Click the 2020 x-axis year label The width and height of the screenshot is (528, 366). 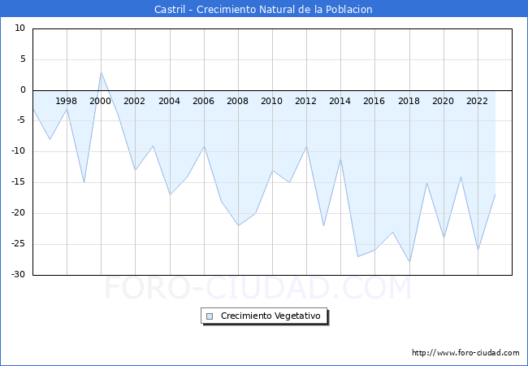443,102
